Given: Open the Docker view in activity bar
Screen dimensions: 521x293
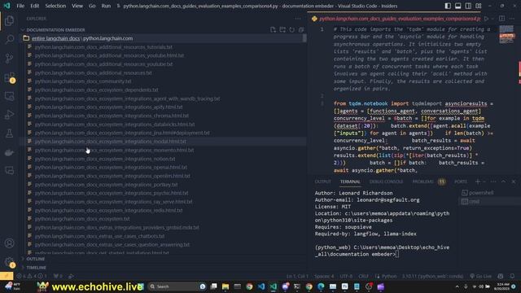Looking at the screenshot, I should pyautogui.click(x=9, y=152).
